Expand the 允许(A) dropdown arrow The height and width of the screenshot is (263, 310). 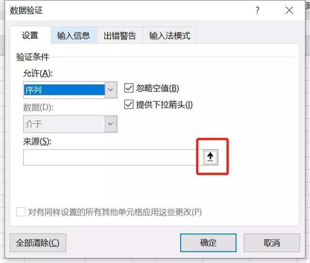[x=111, y=90]
